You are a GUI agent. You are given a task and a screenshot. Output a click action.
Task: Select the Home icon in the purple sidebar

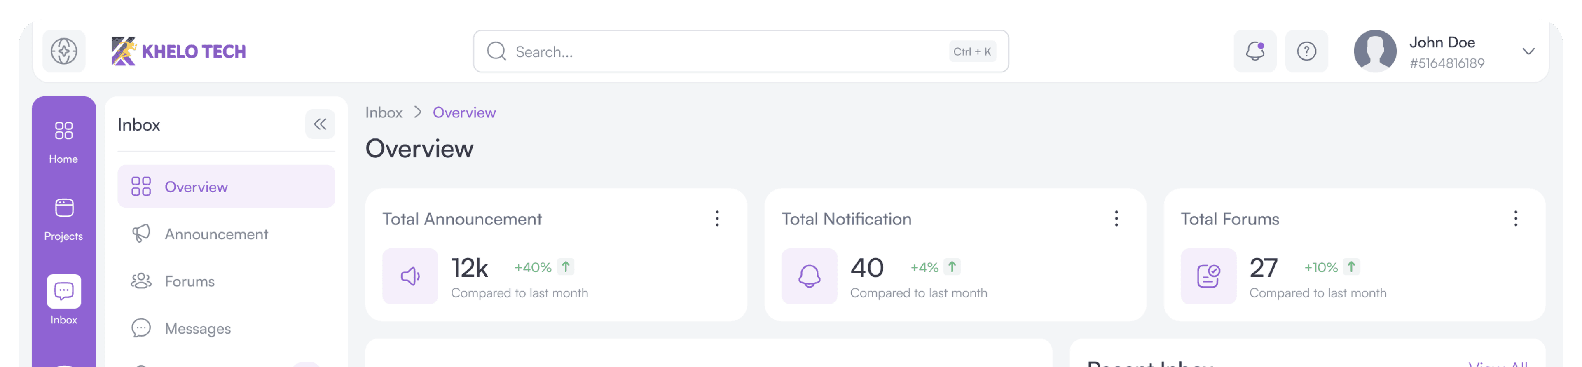63,131
